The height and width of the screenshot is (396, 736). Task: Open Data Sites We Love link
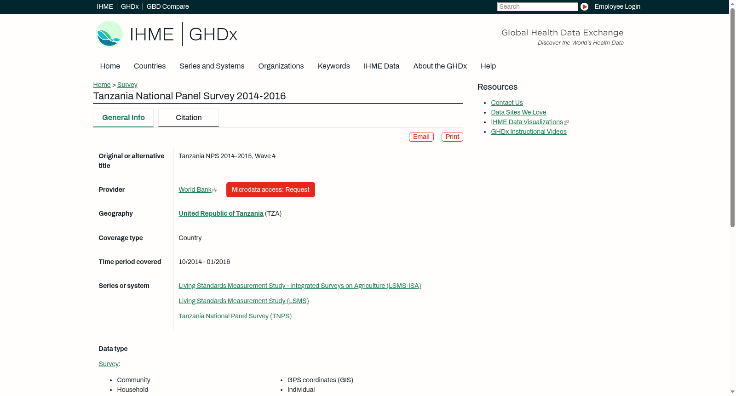click(x=518, y=112)
